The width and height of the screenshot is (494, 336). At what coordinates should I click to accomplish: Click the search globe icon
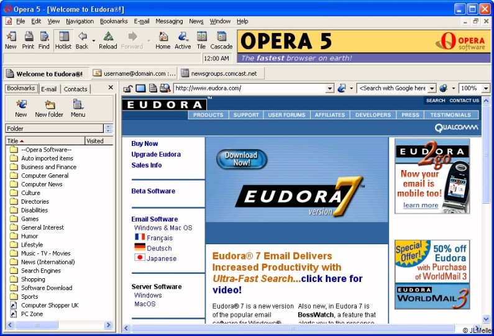point(444,88)
